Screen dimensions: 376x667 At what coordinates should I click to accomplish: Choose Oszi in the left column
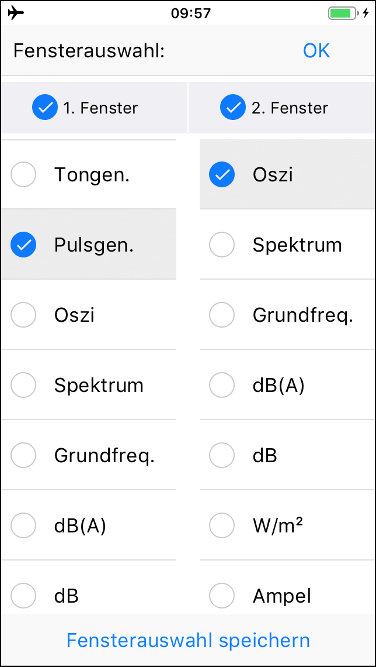(x=23, y=315)
